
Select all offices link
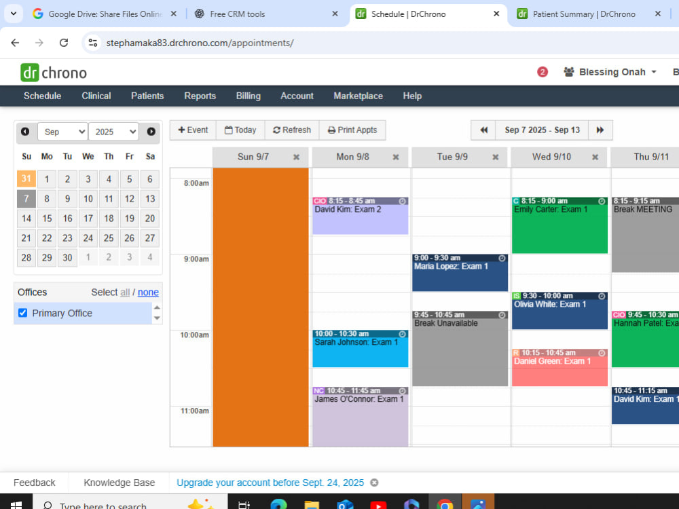click(125, 292)
